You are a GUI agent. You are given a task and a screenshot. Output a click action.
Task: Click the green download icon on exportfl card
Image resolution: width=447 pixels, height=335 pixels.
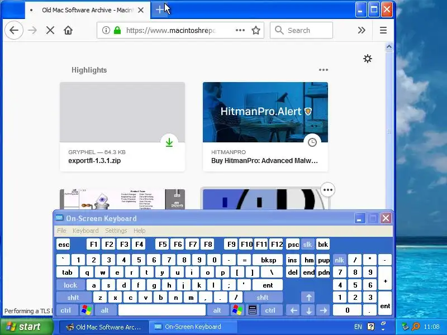[169, 142]
